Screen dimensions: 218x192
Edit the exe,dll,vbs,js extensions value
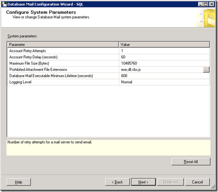click(161, 70)
